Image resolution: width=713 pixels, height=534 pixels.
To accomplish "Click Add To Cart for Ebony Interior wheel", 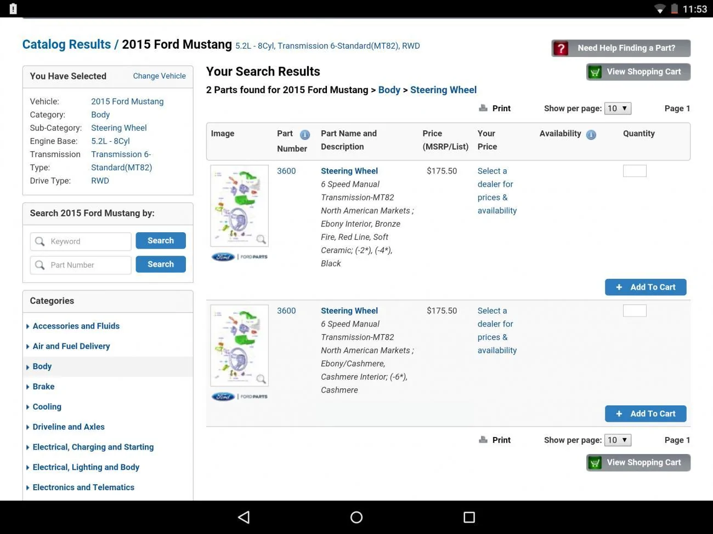I will pyautogui.click(x=646, y=287).
